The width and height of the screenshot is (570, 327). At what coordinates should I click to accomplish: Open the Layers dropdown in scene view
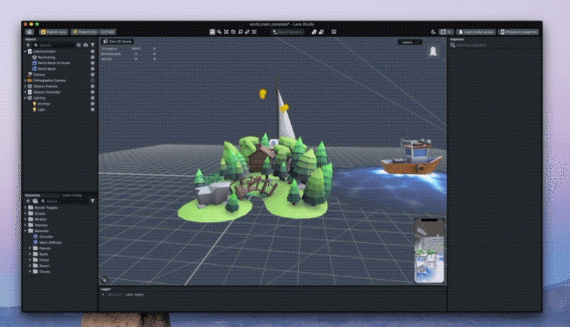coord(409,42)
